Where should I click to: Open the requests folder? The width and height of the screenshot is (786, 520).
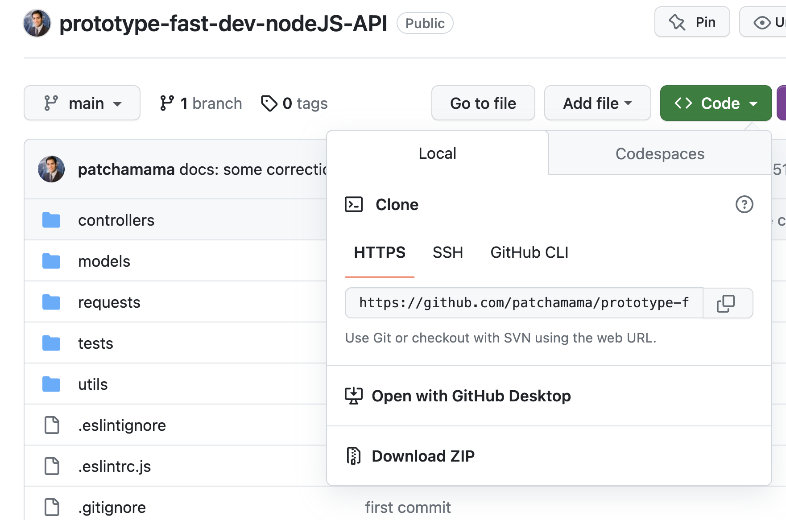109,302
